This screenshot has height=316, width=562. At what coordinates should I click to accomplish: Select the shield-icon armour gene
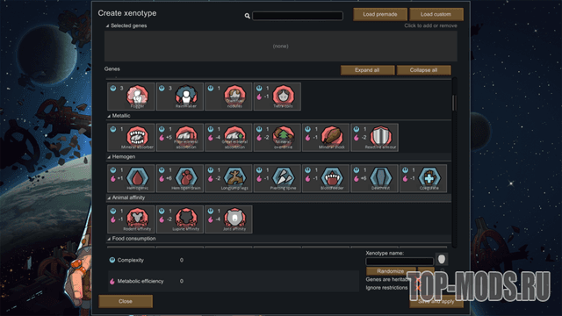(x=375, y=137)
